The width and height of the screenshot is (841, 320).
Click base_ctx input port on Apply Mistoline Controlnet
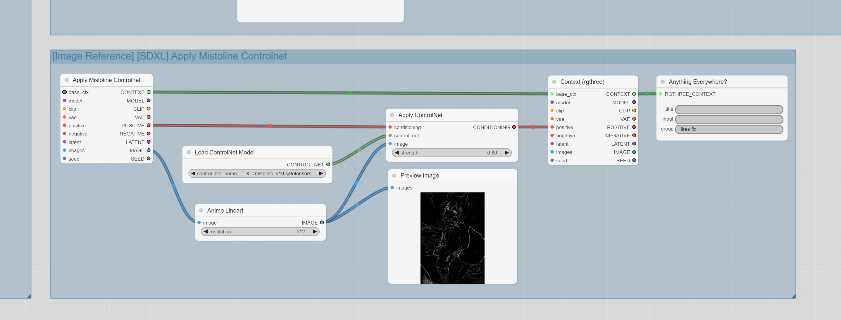point(64,92)
